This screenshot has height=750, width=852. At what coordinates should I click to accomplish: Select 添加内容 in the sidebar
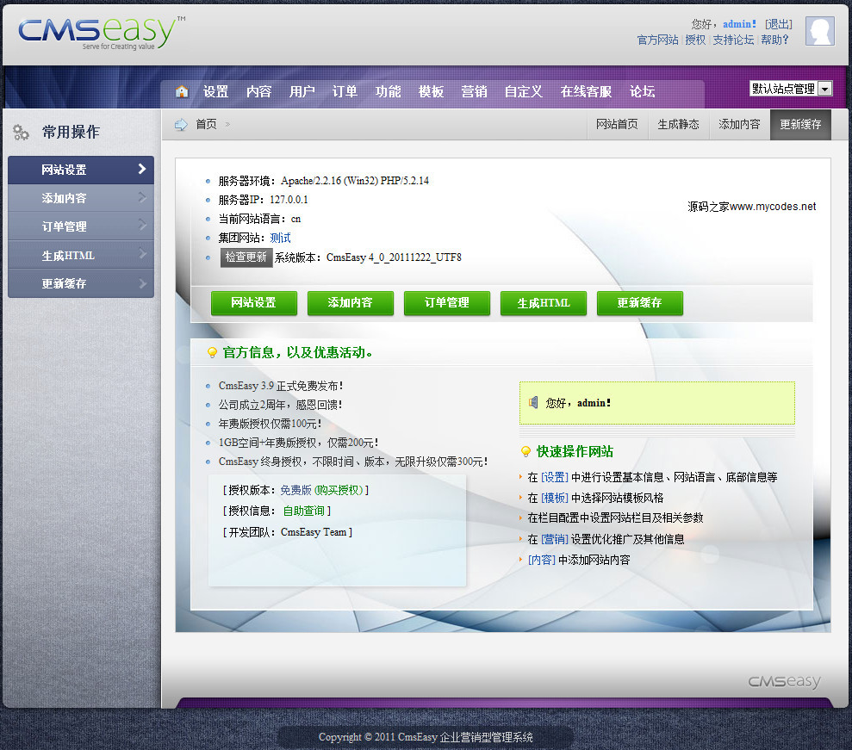tap(81, 198)
